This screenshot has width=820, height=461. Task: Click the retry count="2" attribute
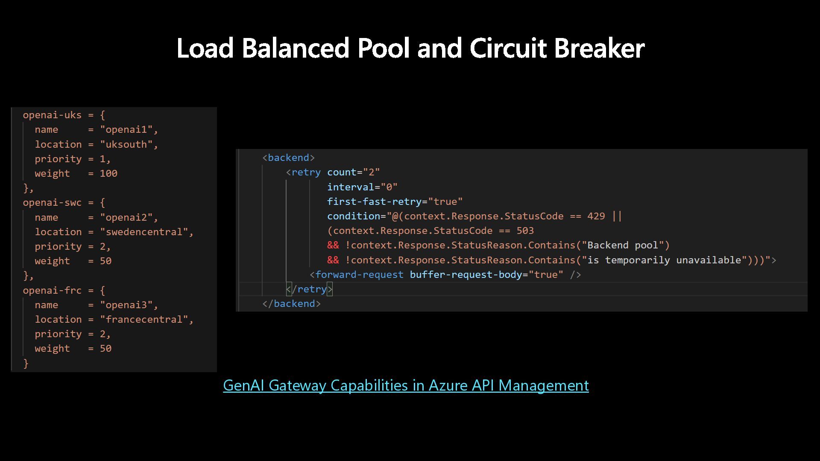353,172
